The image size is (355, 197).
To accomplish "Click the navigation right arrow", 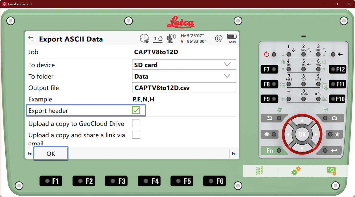I will pos(316,134).
